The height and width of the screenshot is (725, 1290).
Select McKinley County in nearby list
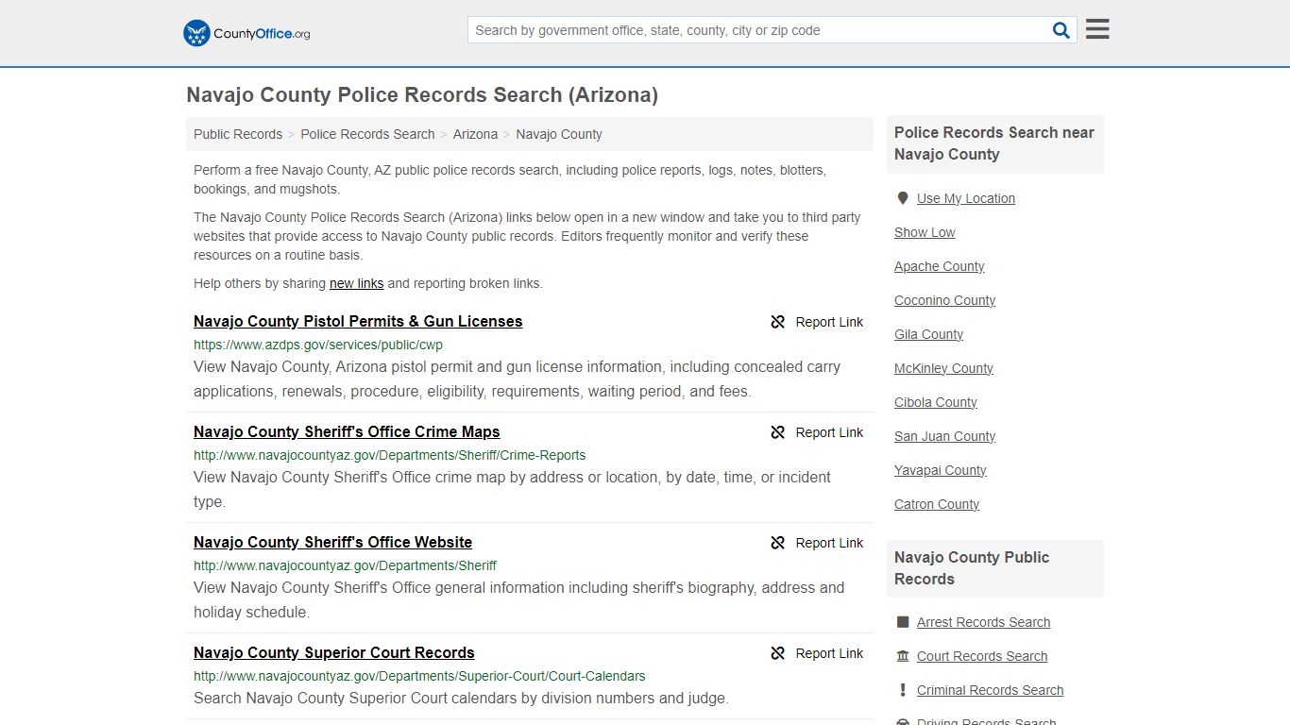(x=944, y=368)
